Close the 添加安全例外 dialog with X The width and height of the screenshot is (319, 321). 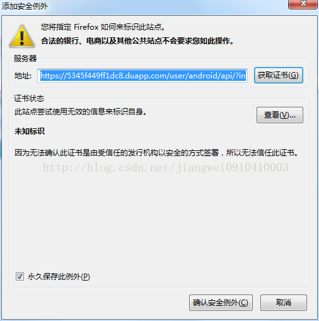[303, 4]
